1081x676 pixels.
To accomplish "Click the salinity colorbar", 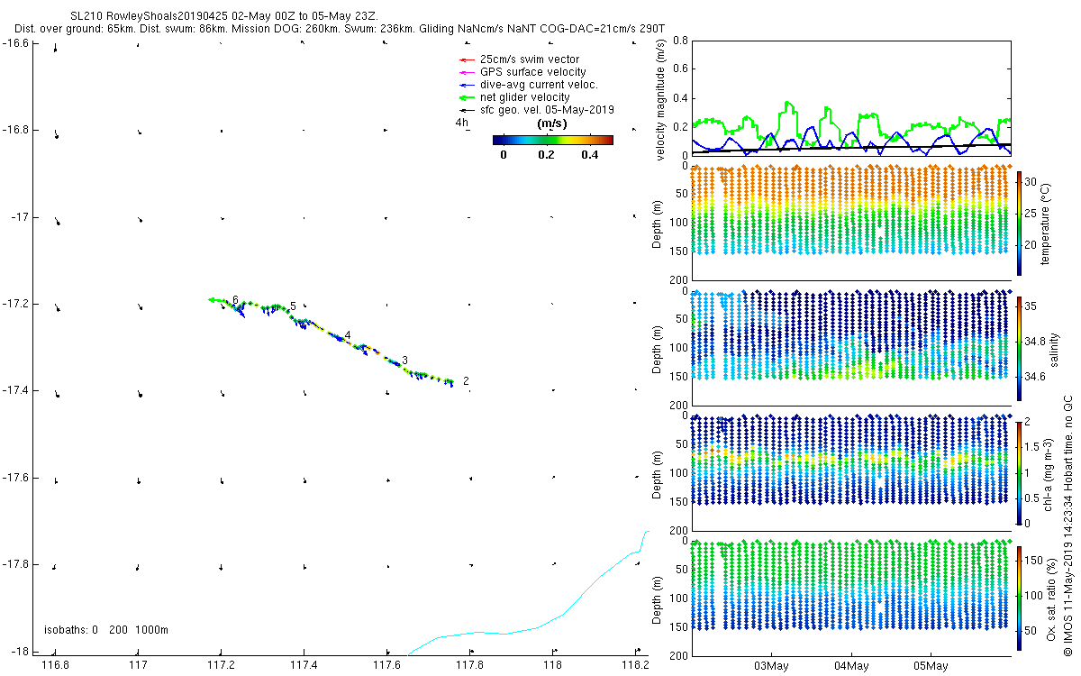I will coord(1019,349).
